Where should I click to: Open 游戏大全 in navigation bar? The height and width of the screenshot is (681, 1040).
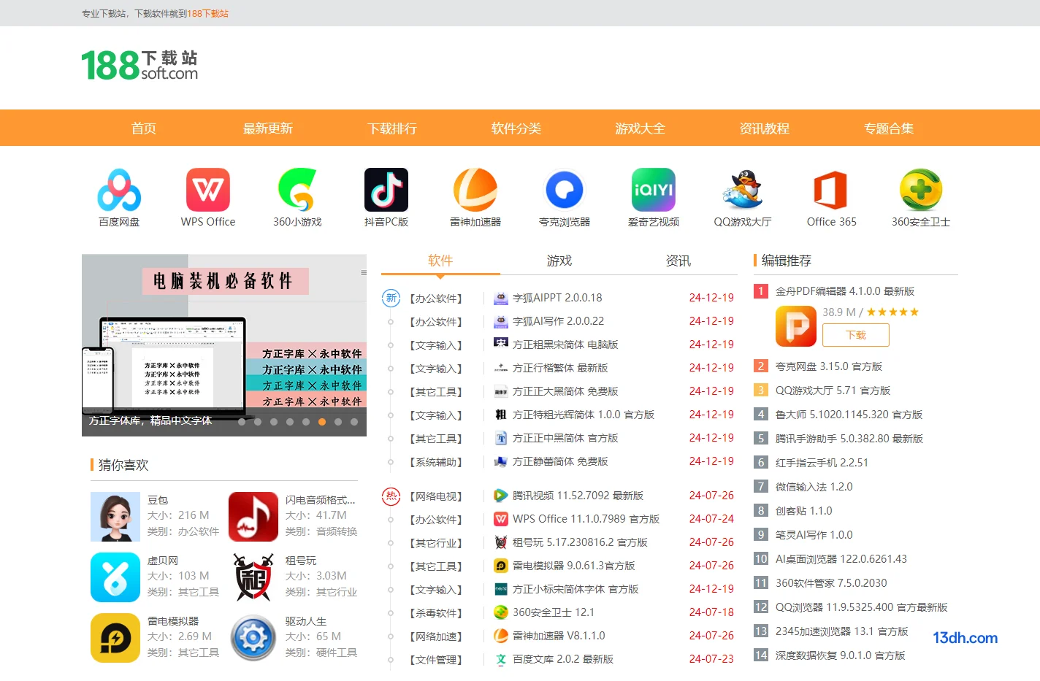click(641, 128)
